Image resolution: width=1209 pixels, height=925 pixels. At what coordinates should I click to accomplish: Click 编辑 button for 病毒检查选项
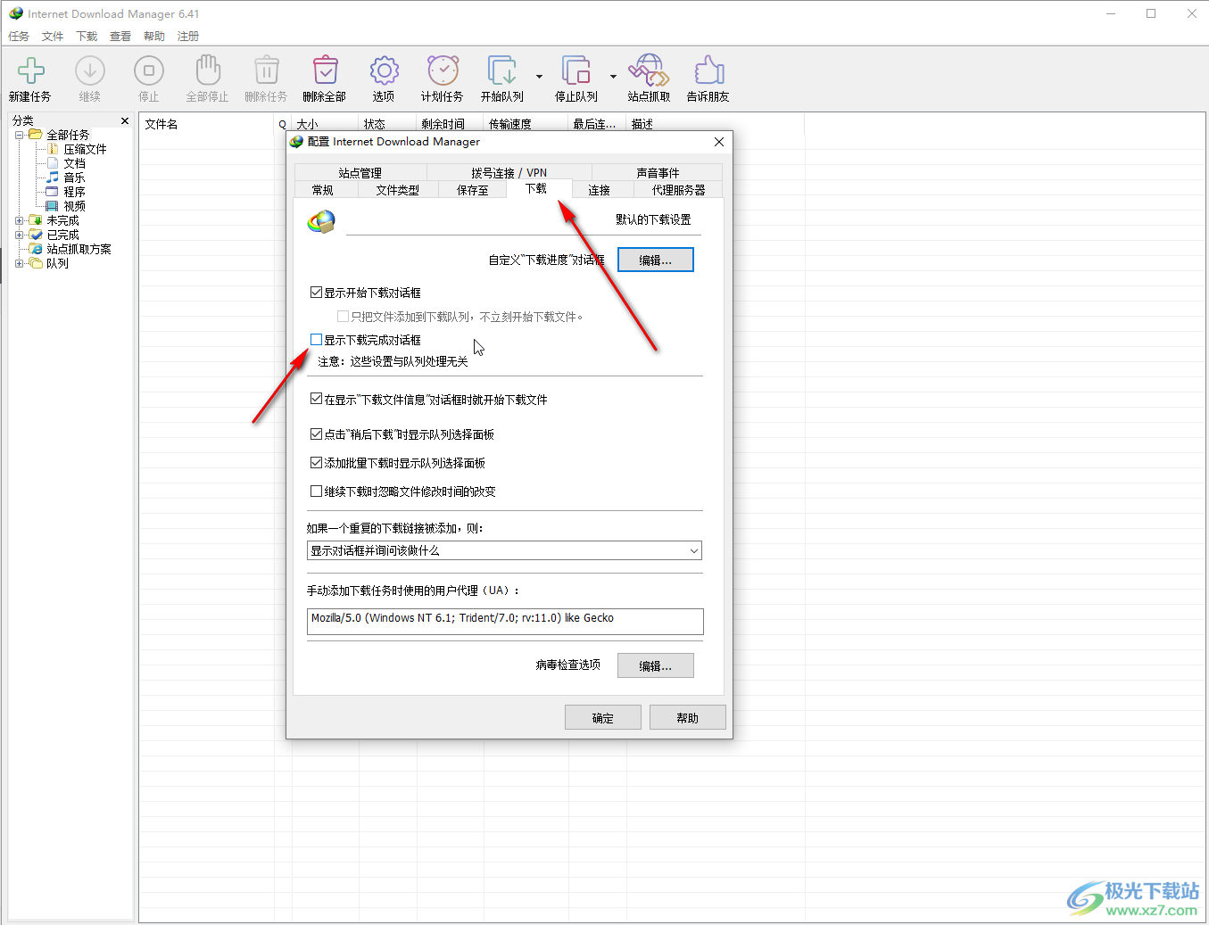[656, 665]
